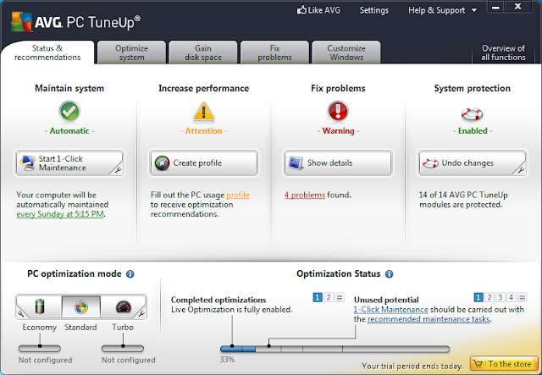Show page 3 of Unused potential
The width and height of the screenshot is (542, 375).
[501, 297]
